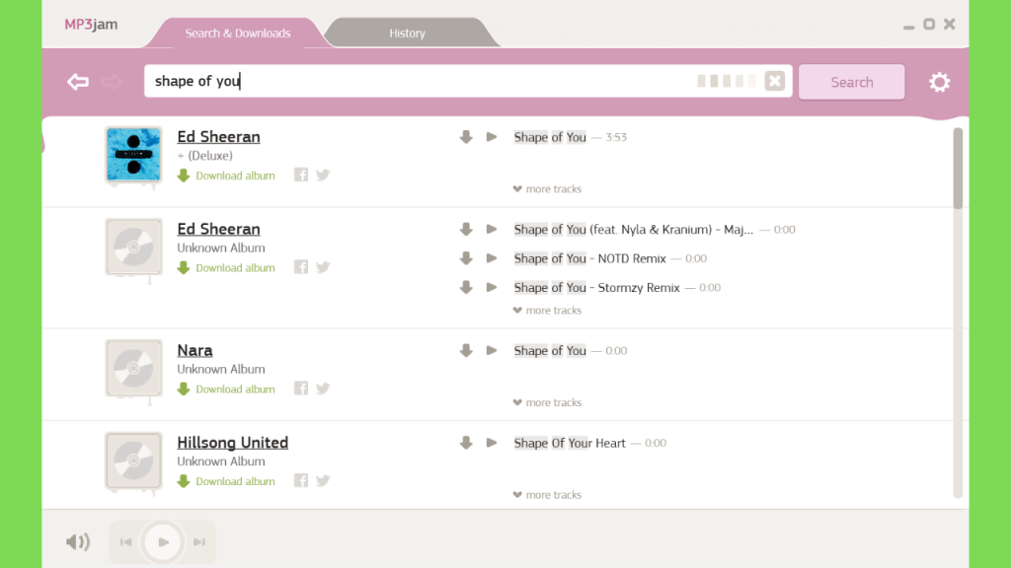This screenshot has height=568, width=1011.
Task: Open the ÷ Deluxe album cover thumbnail
Action: (x=133, y=155)
